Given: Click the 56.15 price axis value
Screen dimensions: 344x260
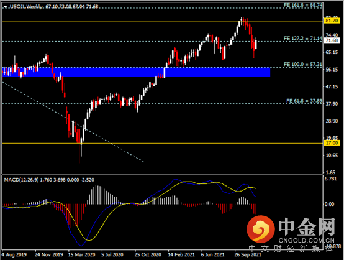Looking at the screenshot, I should [332, 70].
